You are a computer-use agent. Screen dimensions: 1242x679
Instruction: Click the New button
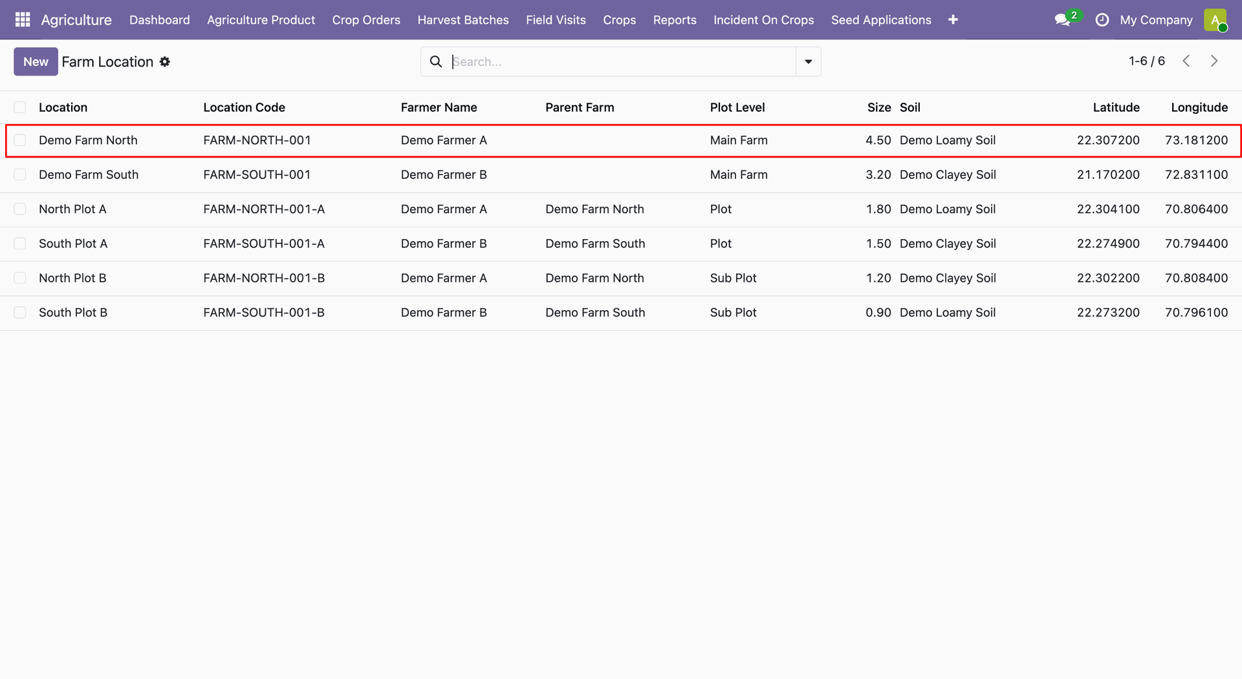36,62
